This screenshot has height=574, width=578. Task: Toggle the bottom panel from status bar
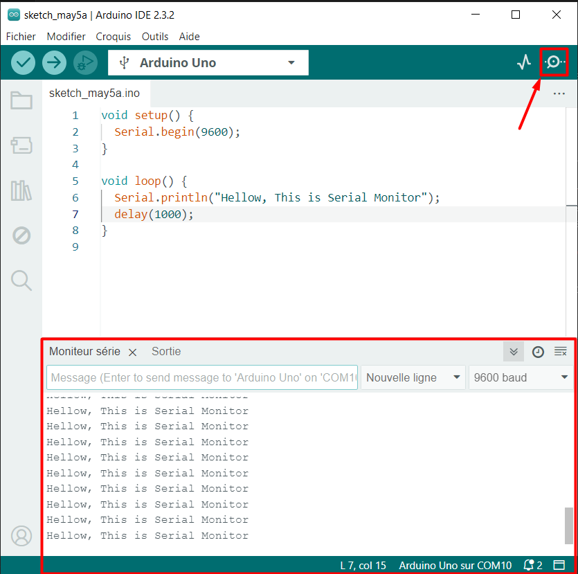(559, 565)
